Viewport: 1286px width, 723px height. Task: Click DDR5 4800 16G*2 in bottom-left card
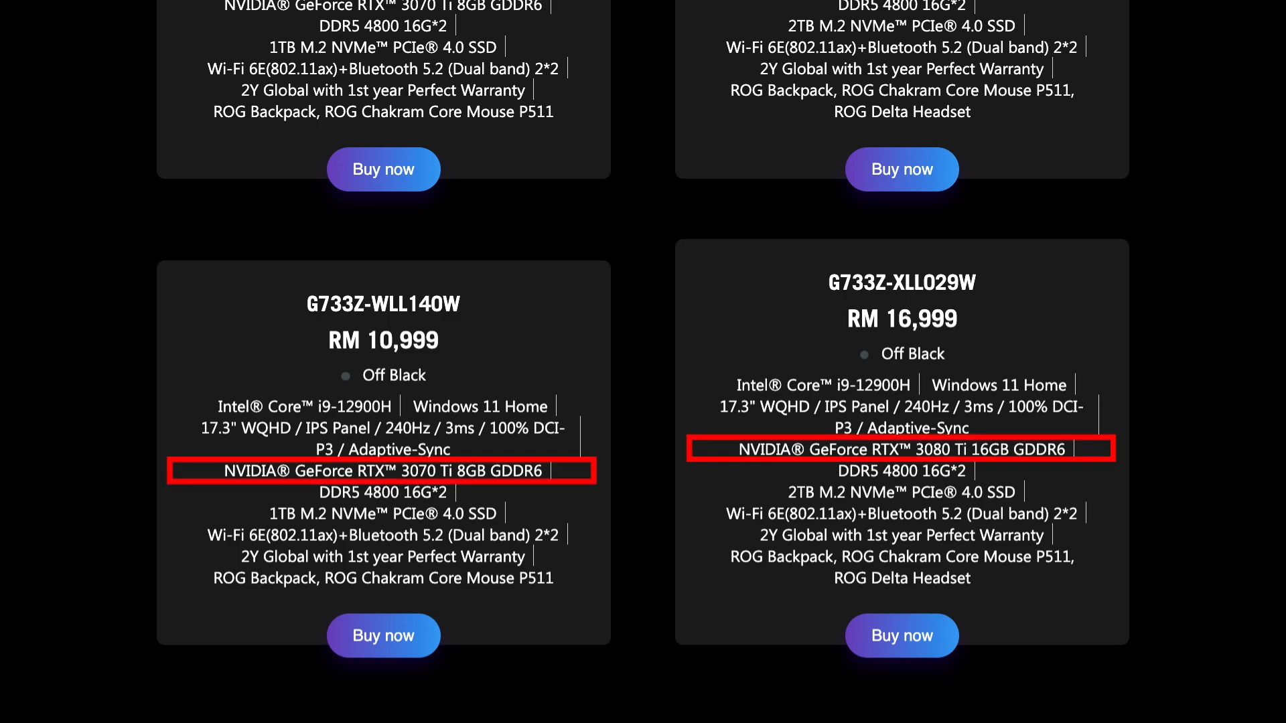[382, 492]
